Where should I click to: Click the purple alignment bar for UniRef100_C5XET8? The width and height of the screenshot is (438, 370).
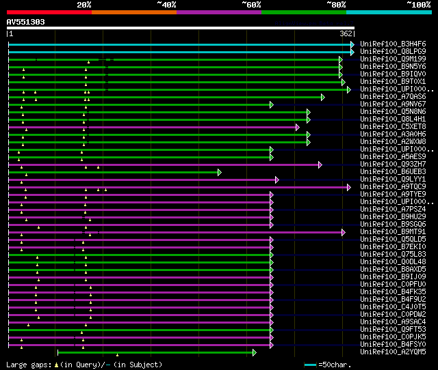153,128
